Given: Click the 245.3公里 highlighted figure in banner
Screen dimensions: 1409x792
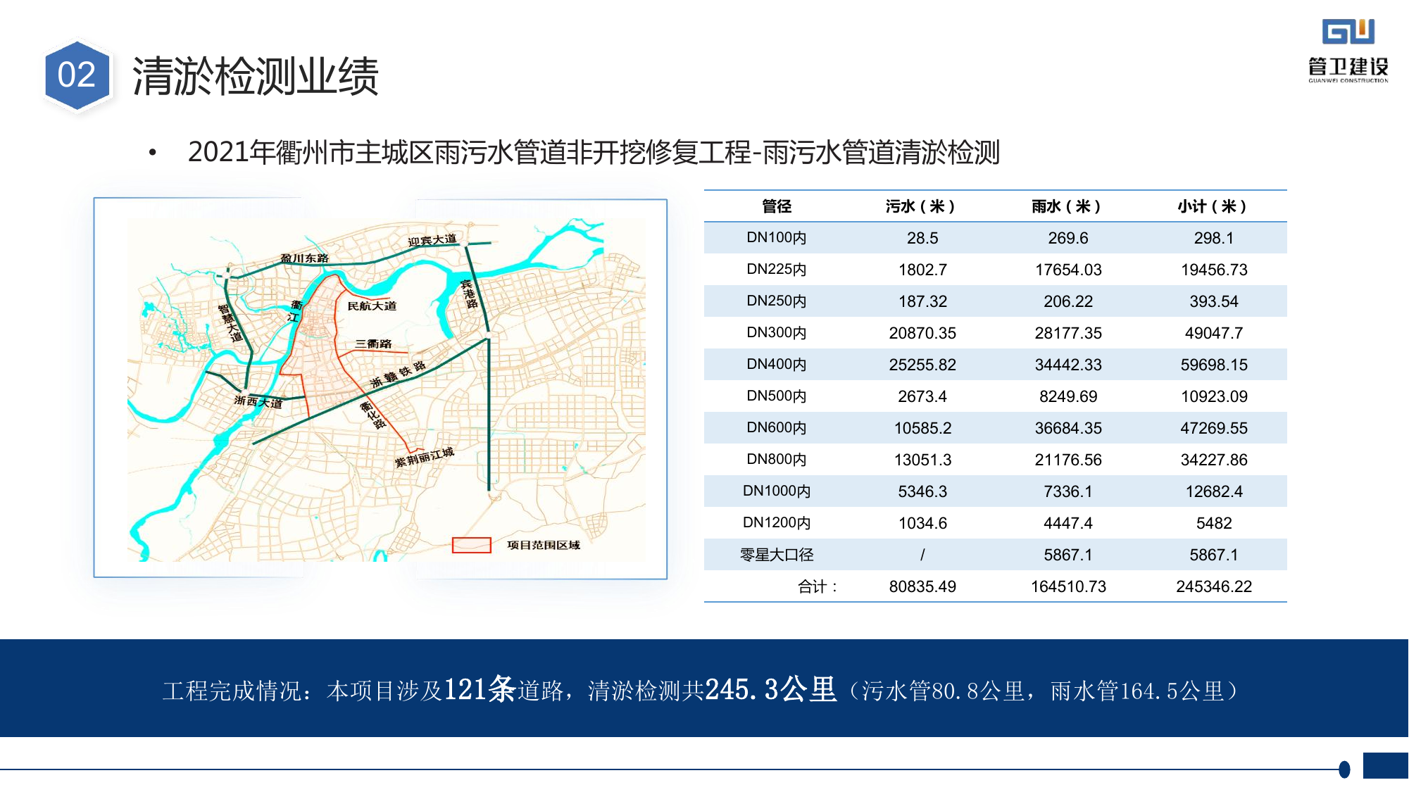Looking at the screenshot, I should [x=770, y=689].
